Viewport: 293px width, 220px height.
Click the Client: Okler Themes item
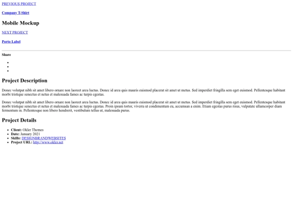[27, 130]
